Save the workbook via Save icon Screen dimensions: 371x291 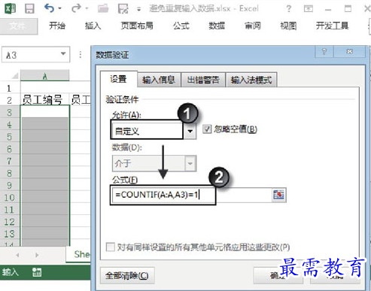(29, 9)
